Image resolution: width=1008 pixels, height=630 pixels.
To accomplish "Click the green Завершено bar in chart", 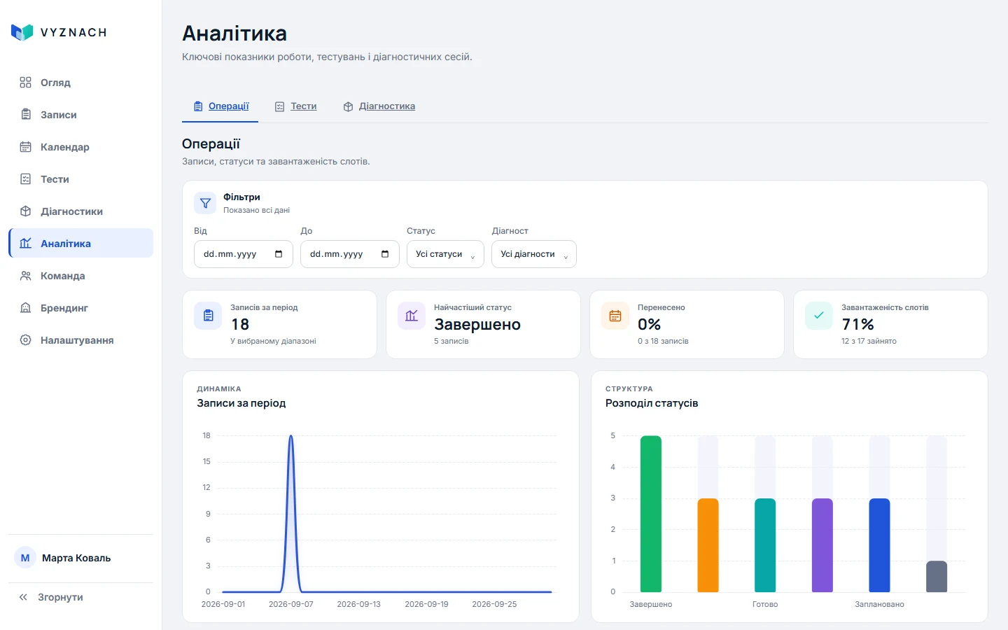I will pos(651,514).
